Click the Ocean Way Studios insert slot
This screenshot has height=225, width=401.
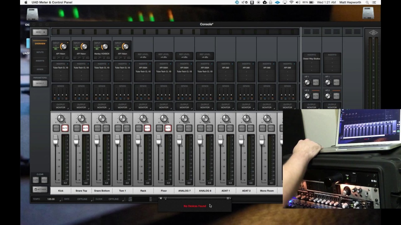(311, 59)
